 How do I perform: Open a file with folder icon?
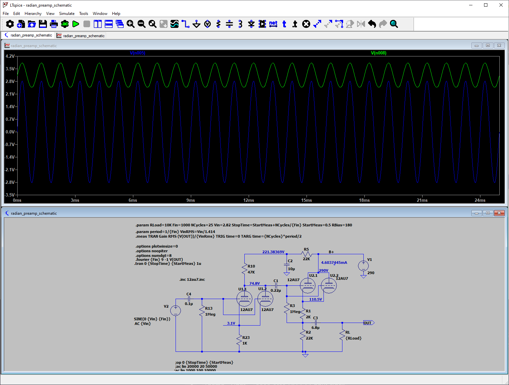[x=32, y=24]
